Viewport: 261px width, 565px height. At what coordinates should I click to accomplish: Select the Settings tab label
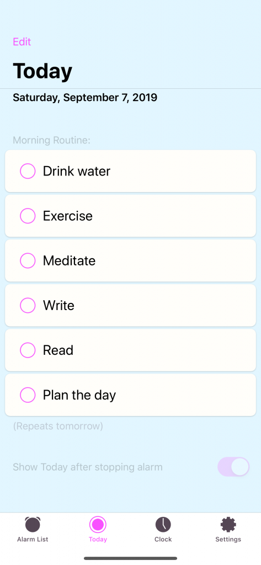228,540
